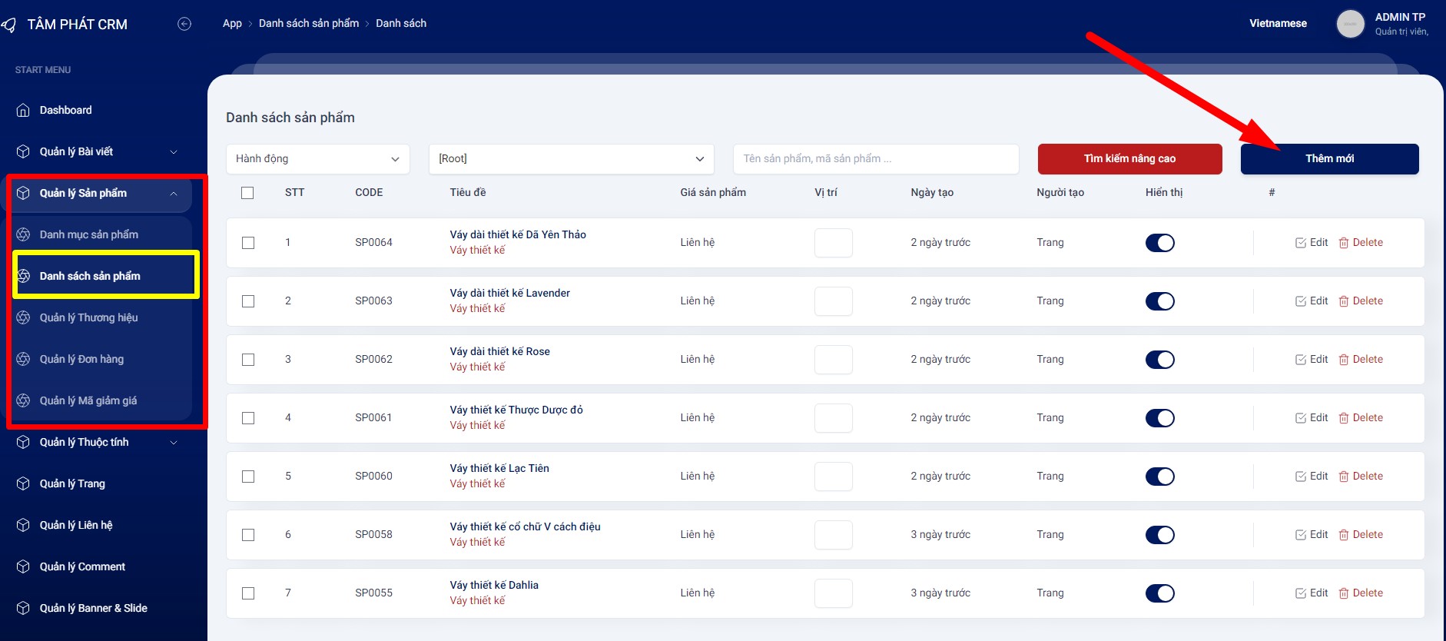Click the Dashboard home icon
The height and width of the screenshot is (641, 1446).
point(23,111)
